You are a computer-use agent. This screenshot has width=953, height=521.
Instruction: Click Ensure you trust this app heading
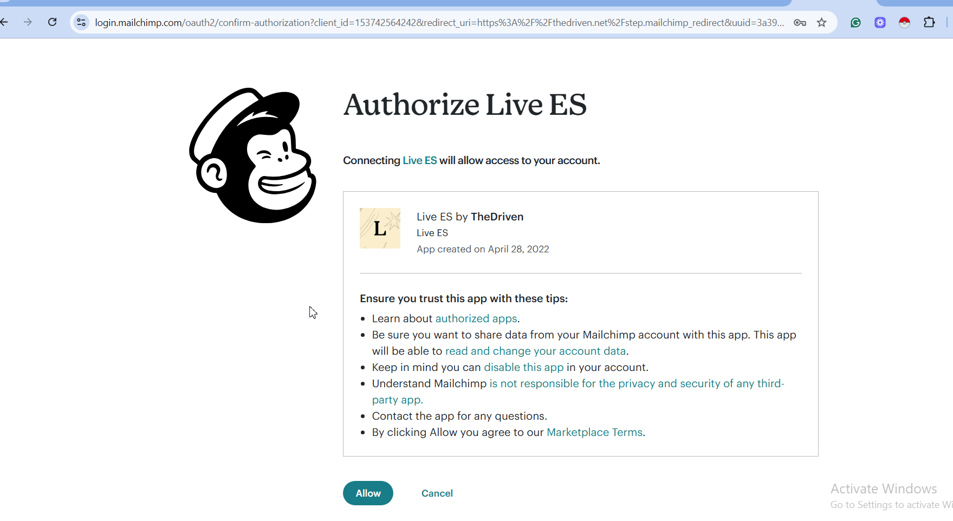[x=464, y=298]
